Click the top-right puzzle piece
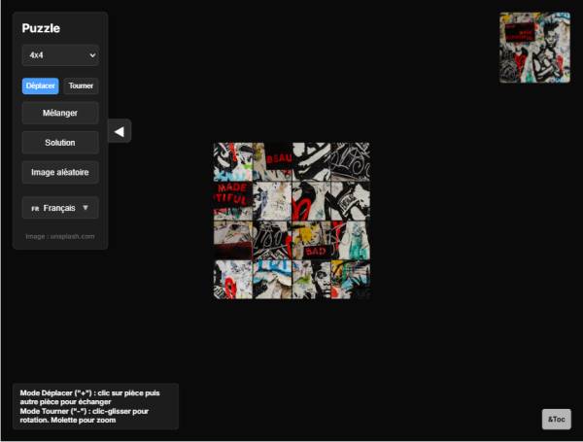The image size is (583, 442). click(350, 162)
